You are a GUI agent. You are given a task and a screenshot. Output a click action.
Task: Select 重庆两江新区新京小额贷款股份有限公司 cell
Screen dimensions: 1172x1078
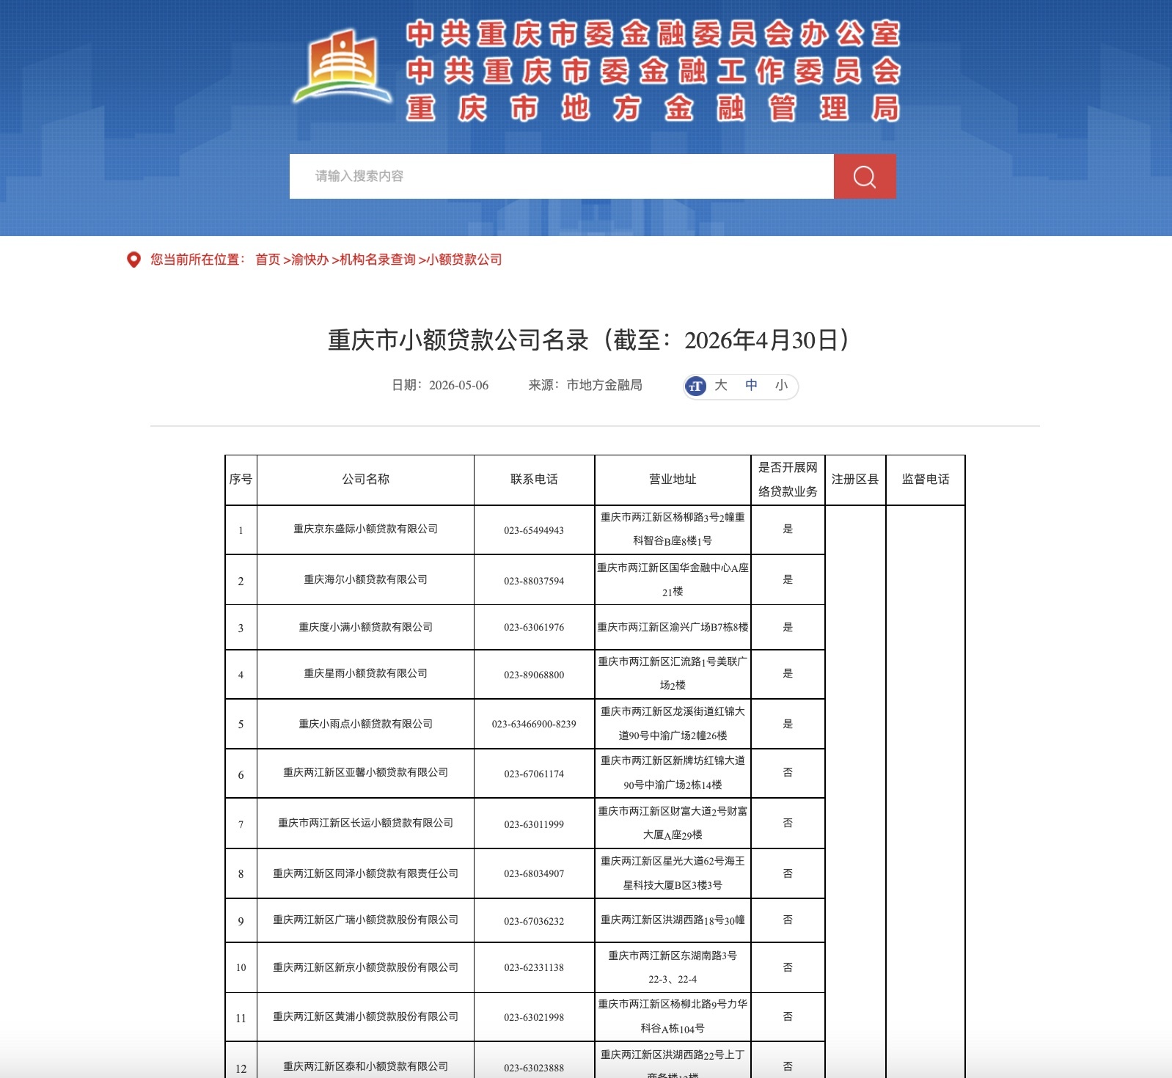click(x=365, y=968)
